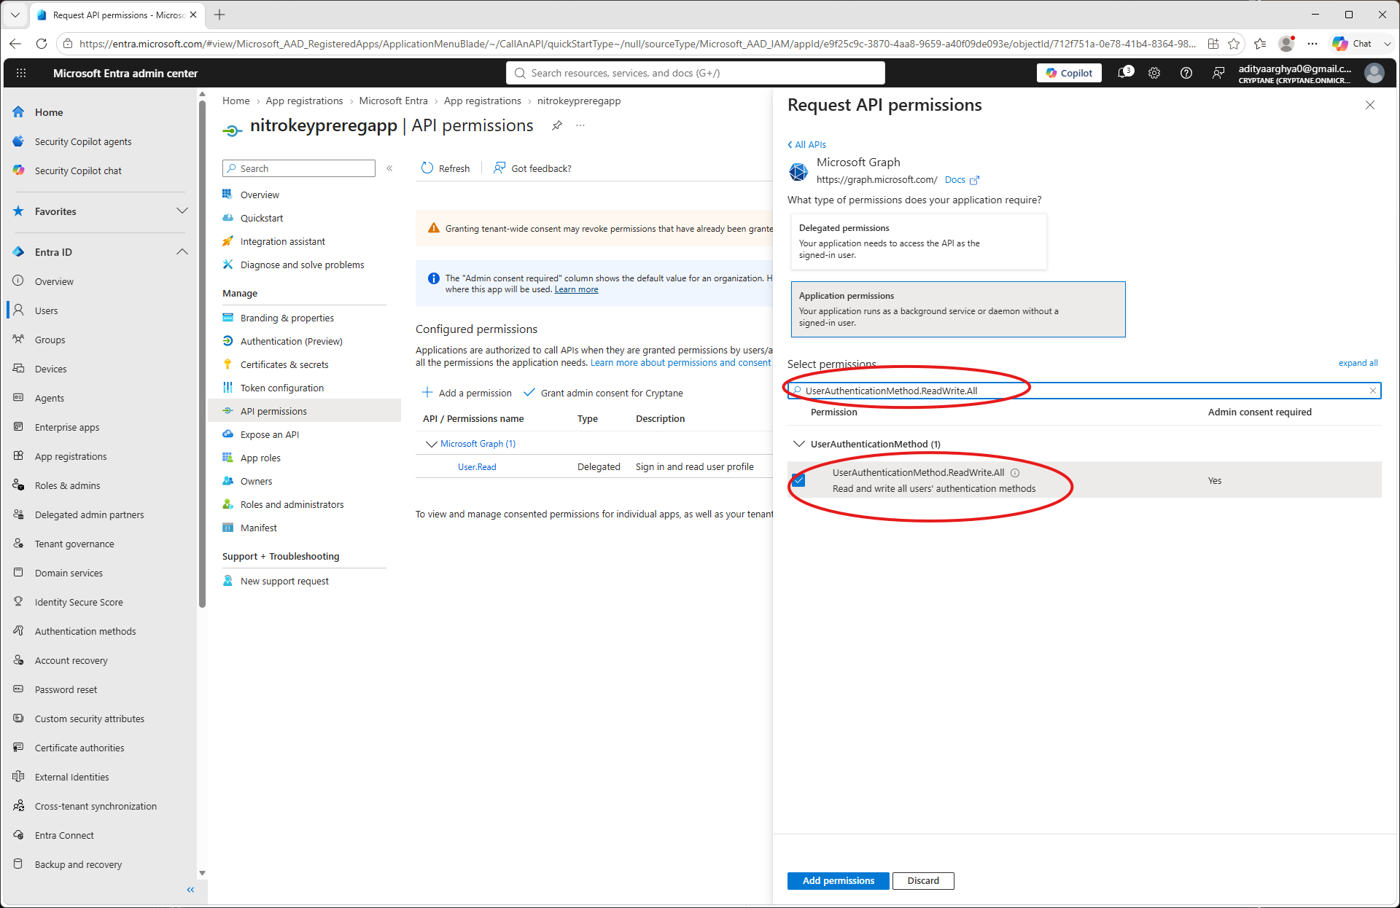Go to Home in left navigation
The height and width of the screenshot is (908, 1400).
[x=49, y=112]
